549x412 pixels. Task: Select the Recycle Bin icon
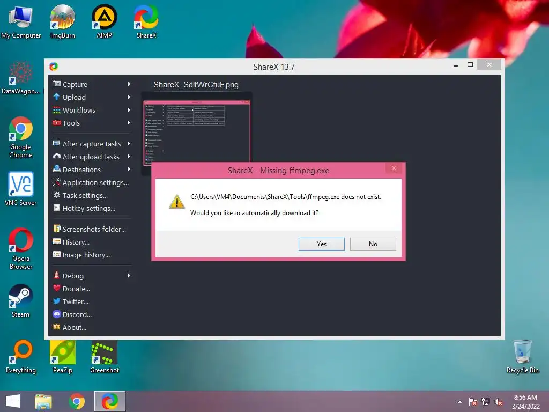(x=522, y=357)
